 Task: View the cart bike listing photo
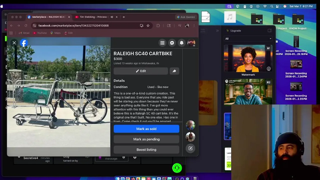pyautogui.click(x=59, y=96)
